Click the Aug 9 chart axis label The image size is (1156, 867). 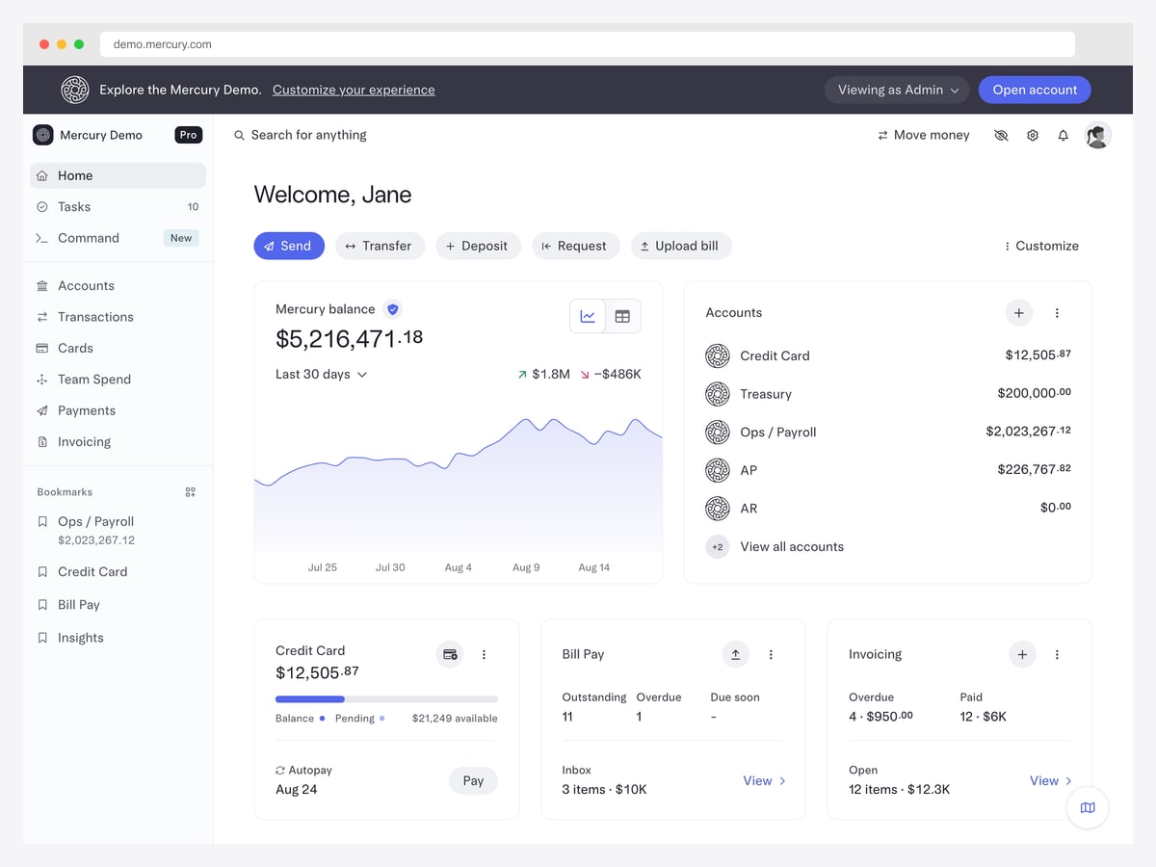click(526, 567)
